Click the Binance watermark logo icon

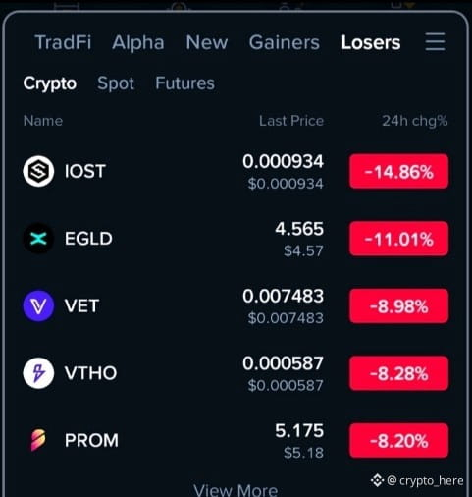377,480
